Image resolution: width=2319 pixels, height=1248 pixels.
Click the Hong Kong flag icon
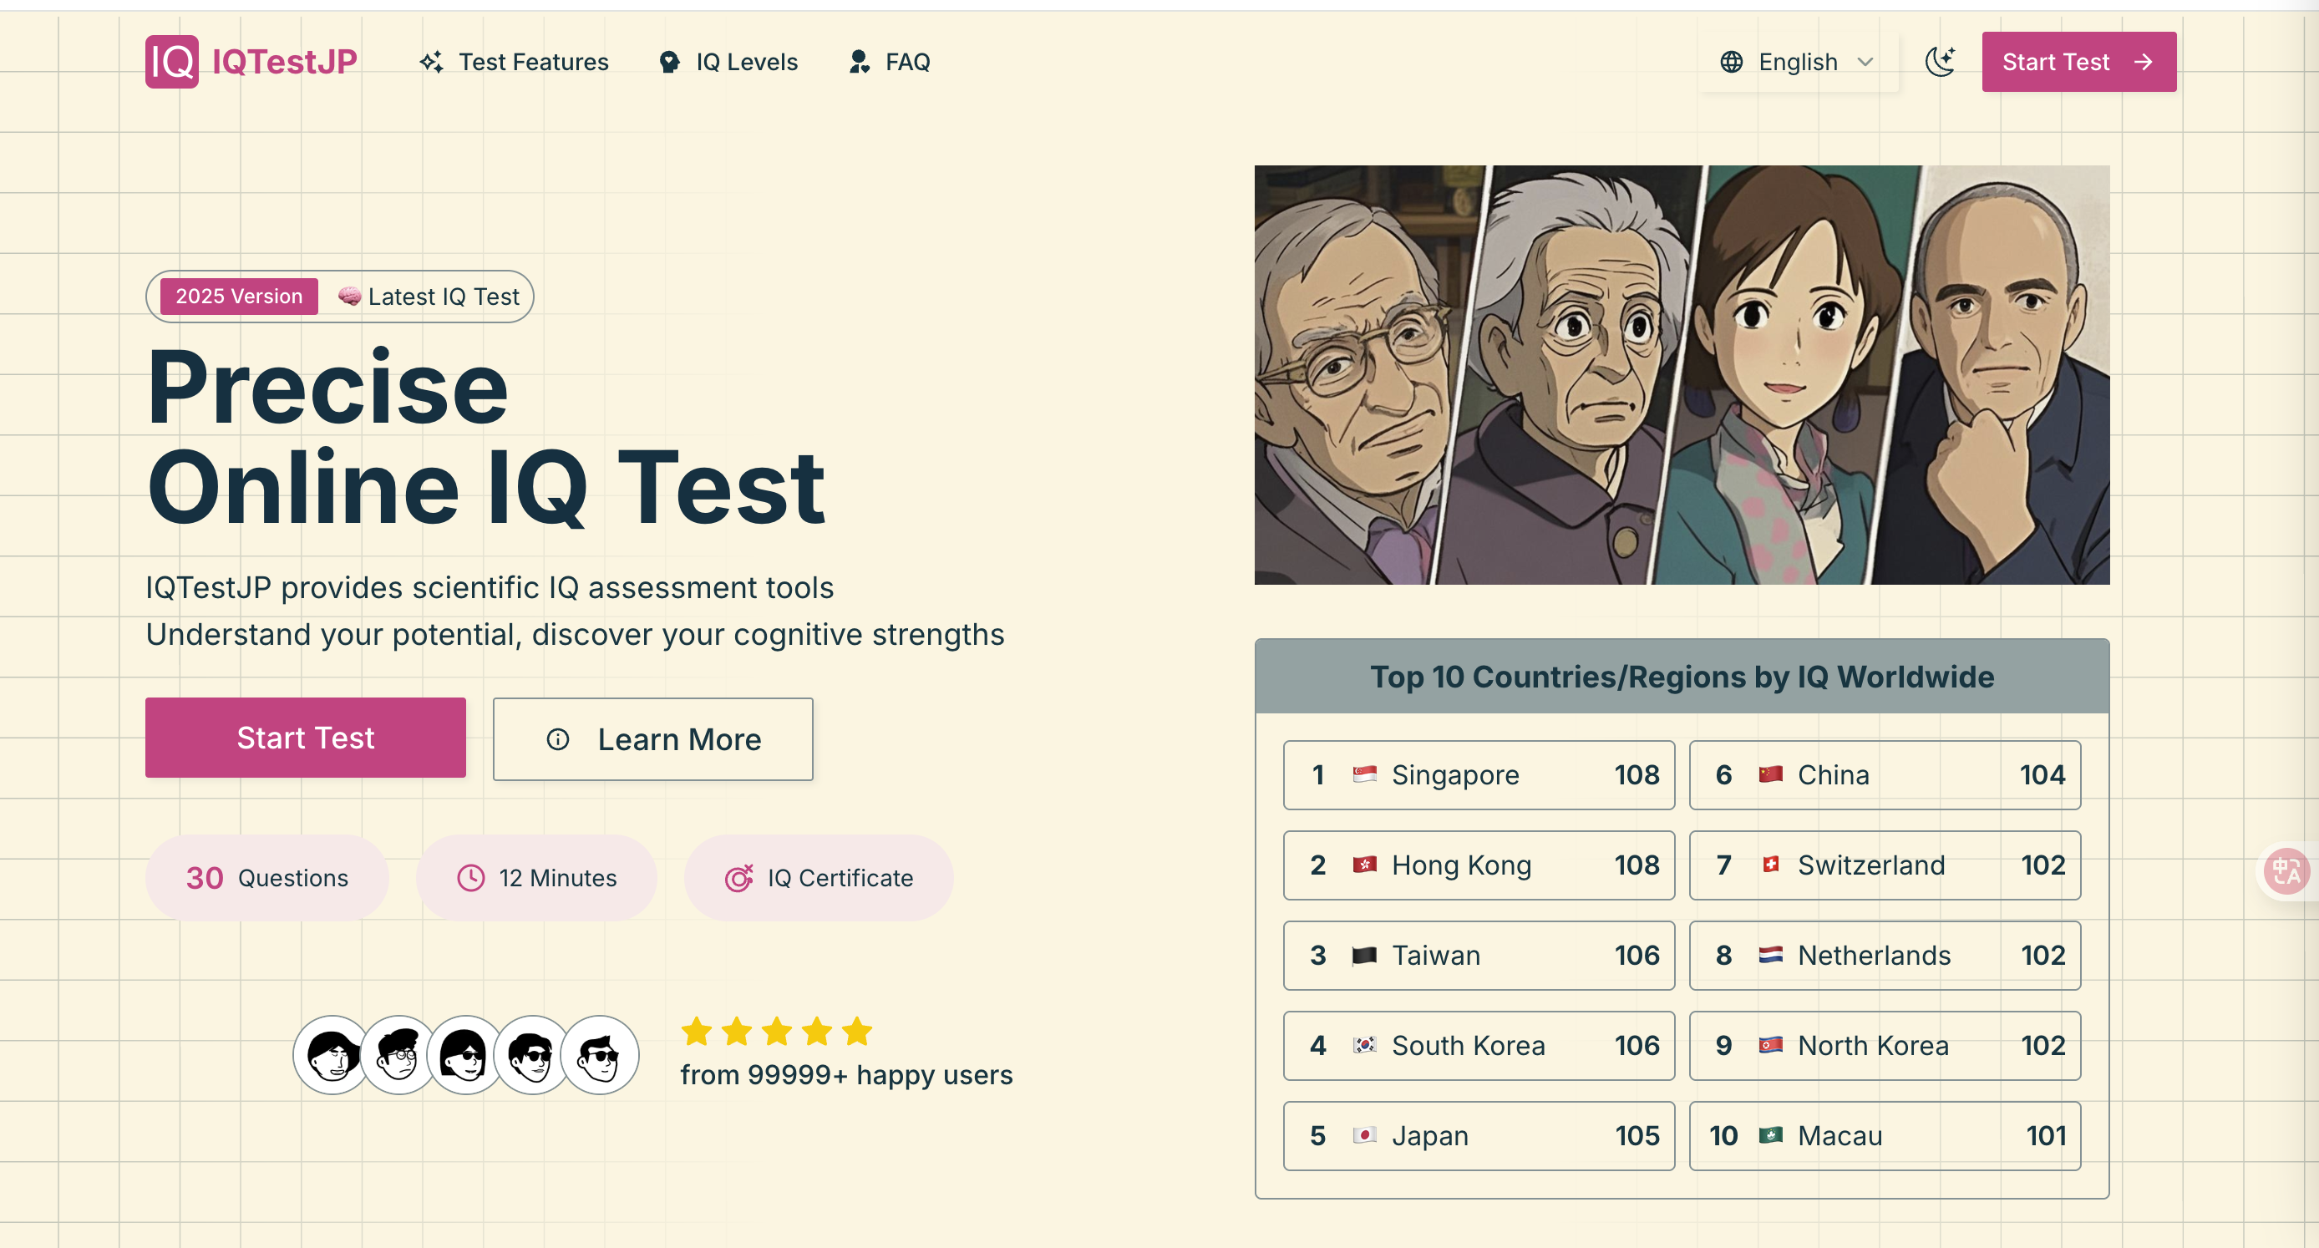[x=1365, y=865]
